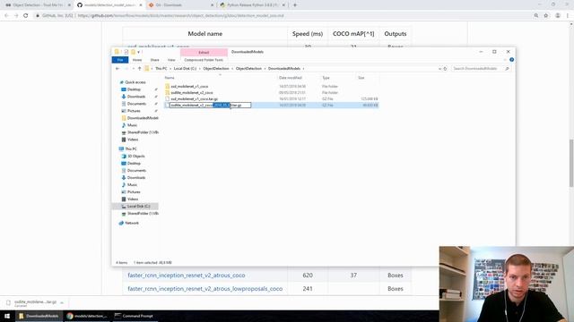This screenshot has height=322, width=574.
Task: Select the pink Extract contextual tab
Action: pyautogui.click(x=204, y=52)
